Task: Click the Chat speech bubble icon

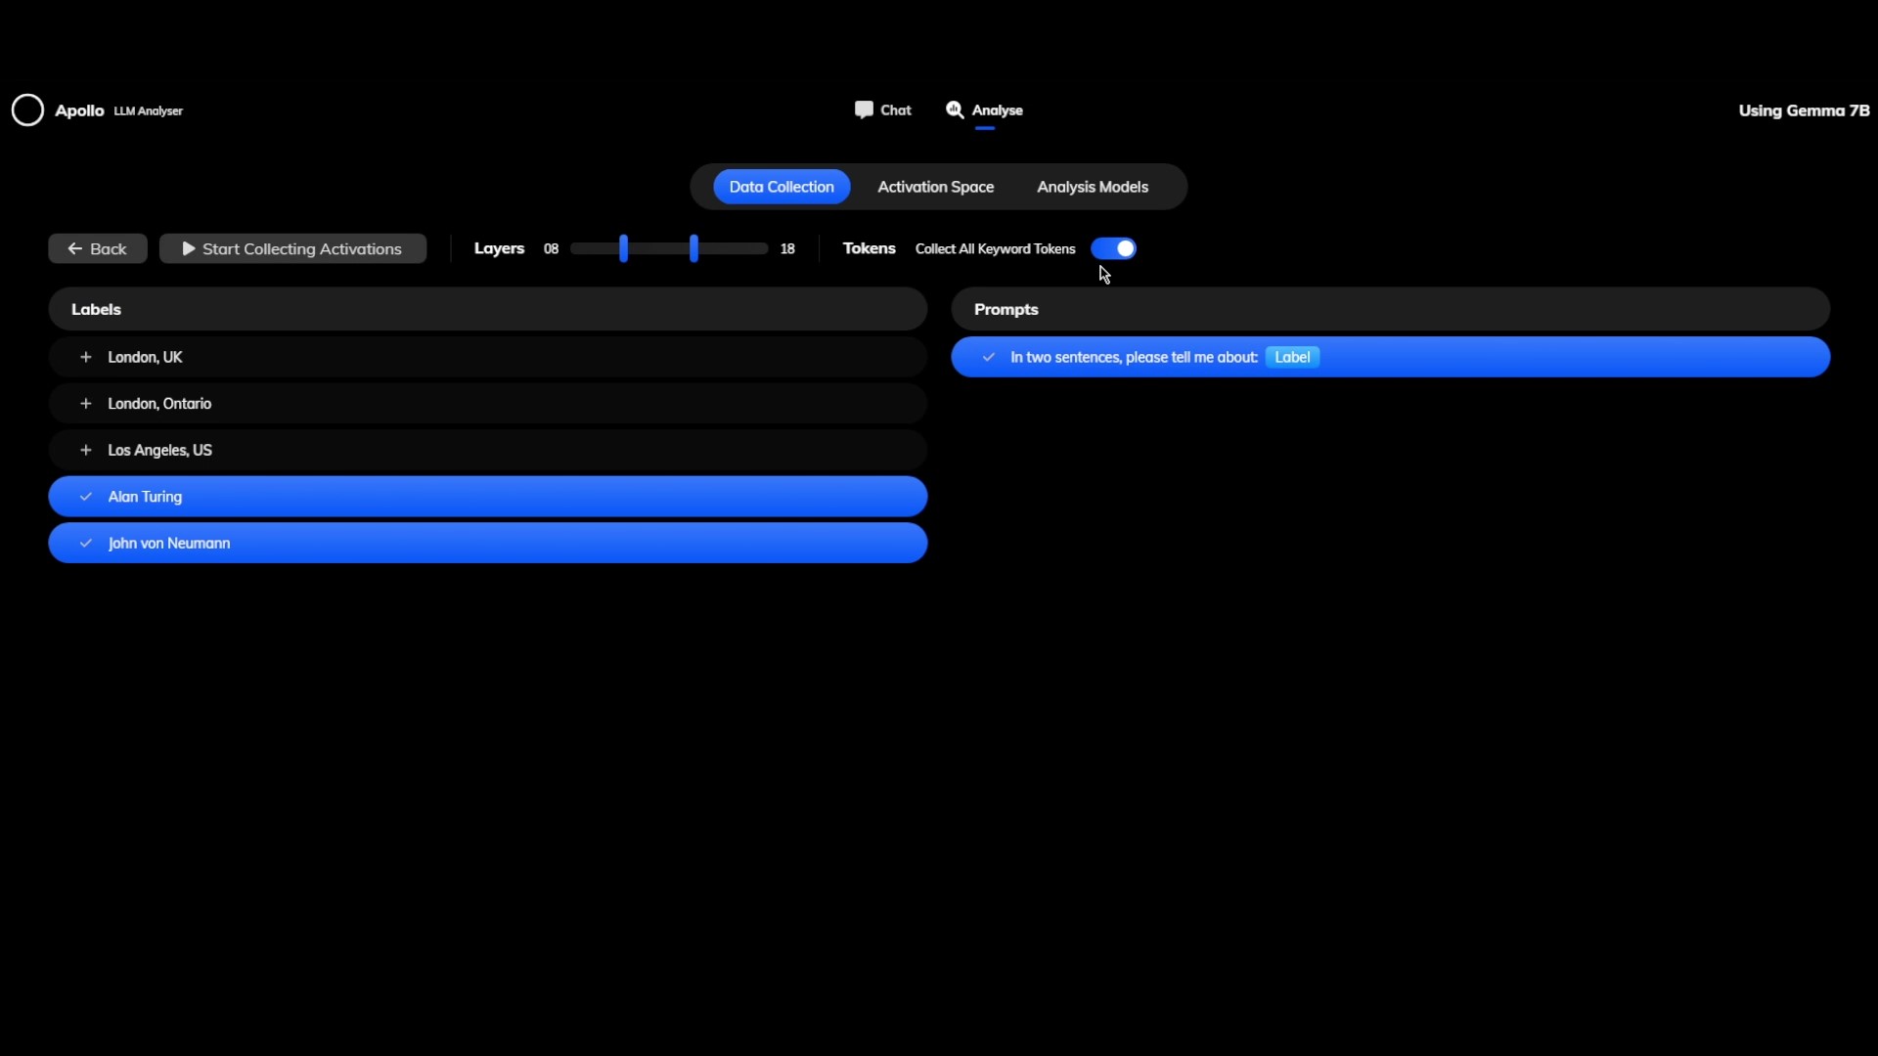Action: [864, 110]
